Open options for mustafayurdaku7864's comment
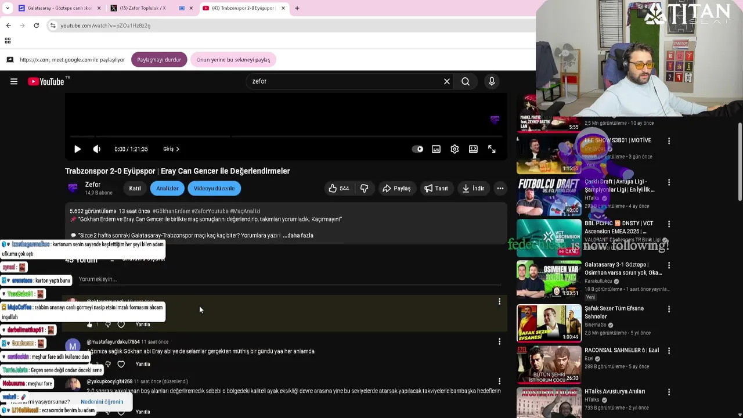Screen dimensions: 743x418 (499, 341)
